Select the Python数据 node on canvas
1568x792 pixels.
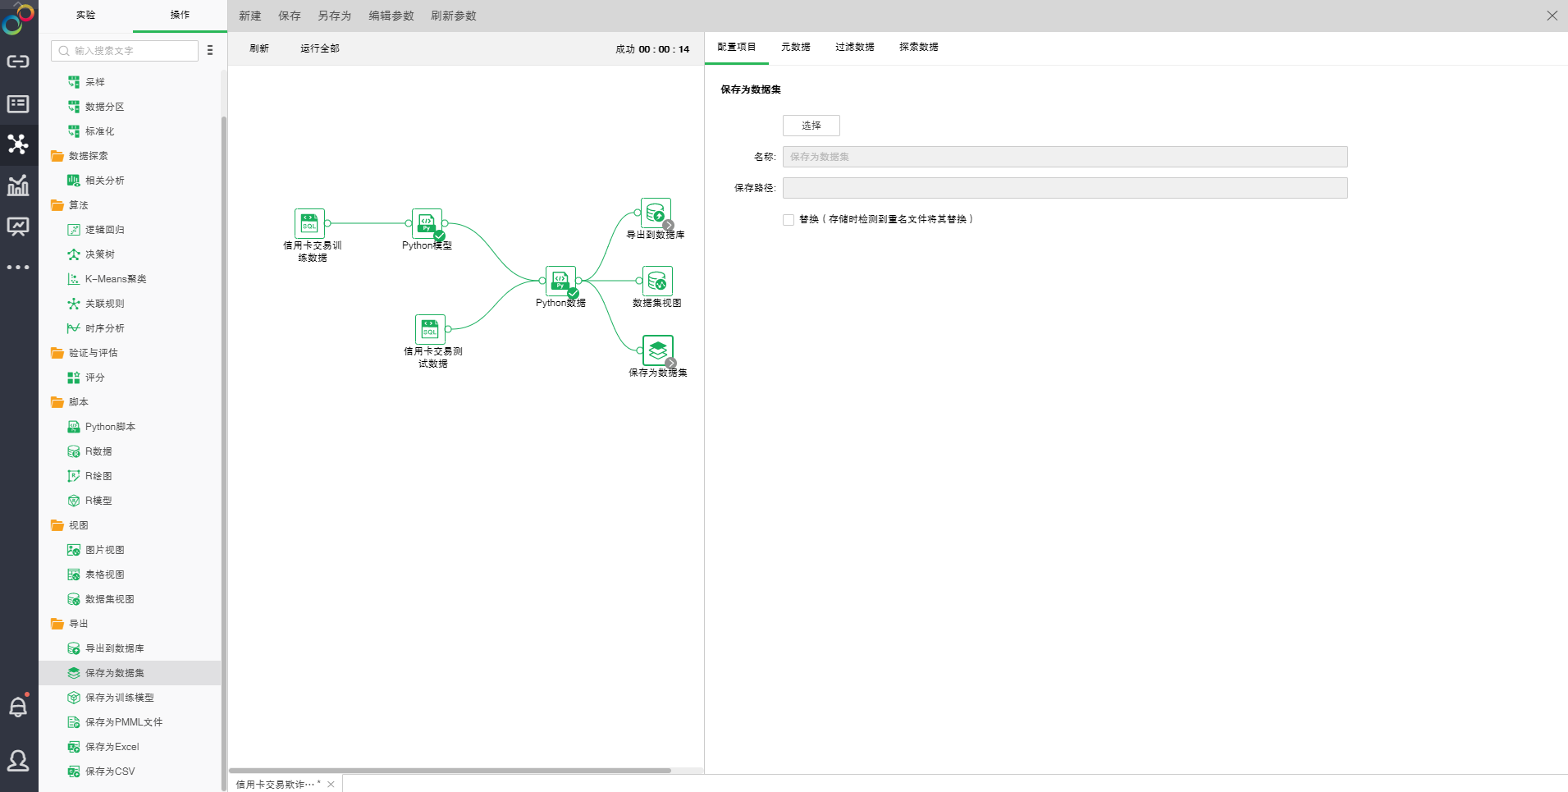(561, 281)
